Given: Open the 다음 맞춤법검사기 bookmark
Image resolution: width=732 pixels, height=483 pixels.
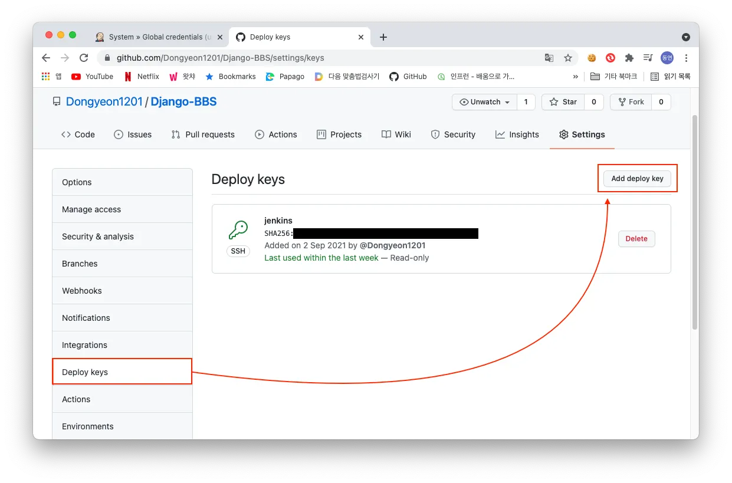Looking at the screenshot, I should coord(347,76).
